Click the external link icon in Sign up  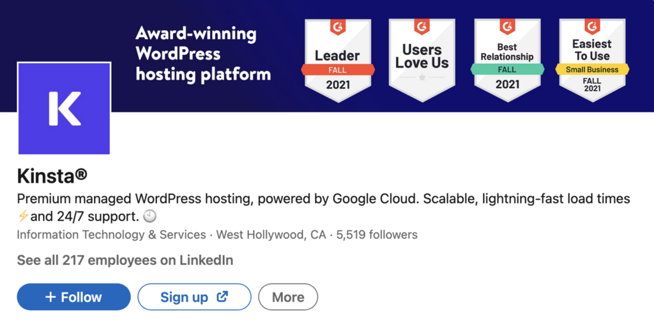tap(223, 297)
